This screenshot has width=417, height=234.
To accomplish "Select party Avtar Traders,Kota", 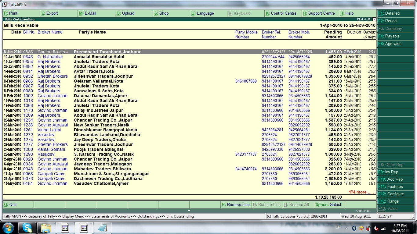I will [94, 71].
